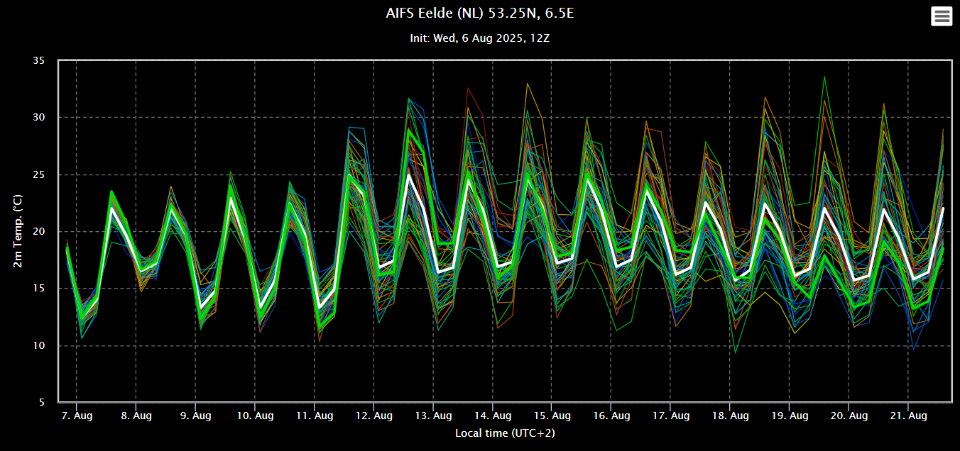Click the 11. Aug x-axis label
The width and height of the screenshot is (960, 451).
[315, 416]
